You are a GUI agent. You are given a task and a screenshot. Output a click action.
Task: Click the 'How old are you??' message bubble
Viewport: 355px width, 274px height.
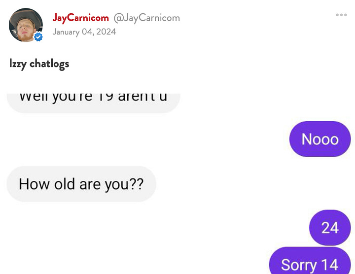coord(81,184)
